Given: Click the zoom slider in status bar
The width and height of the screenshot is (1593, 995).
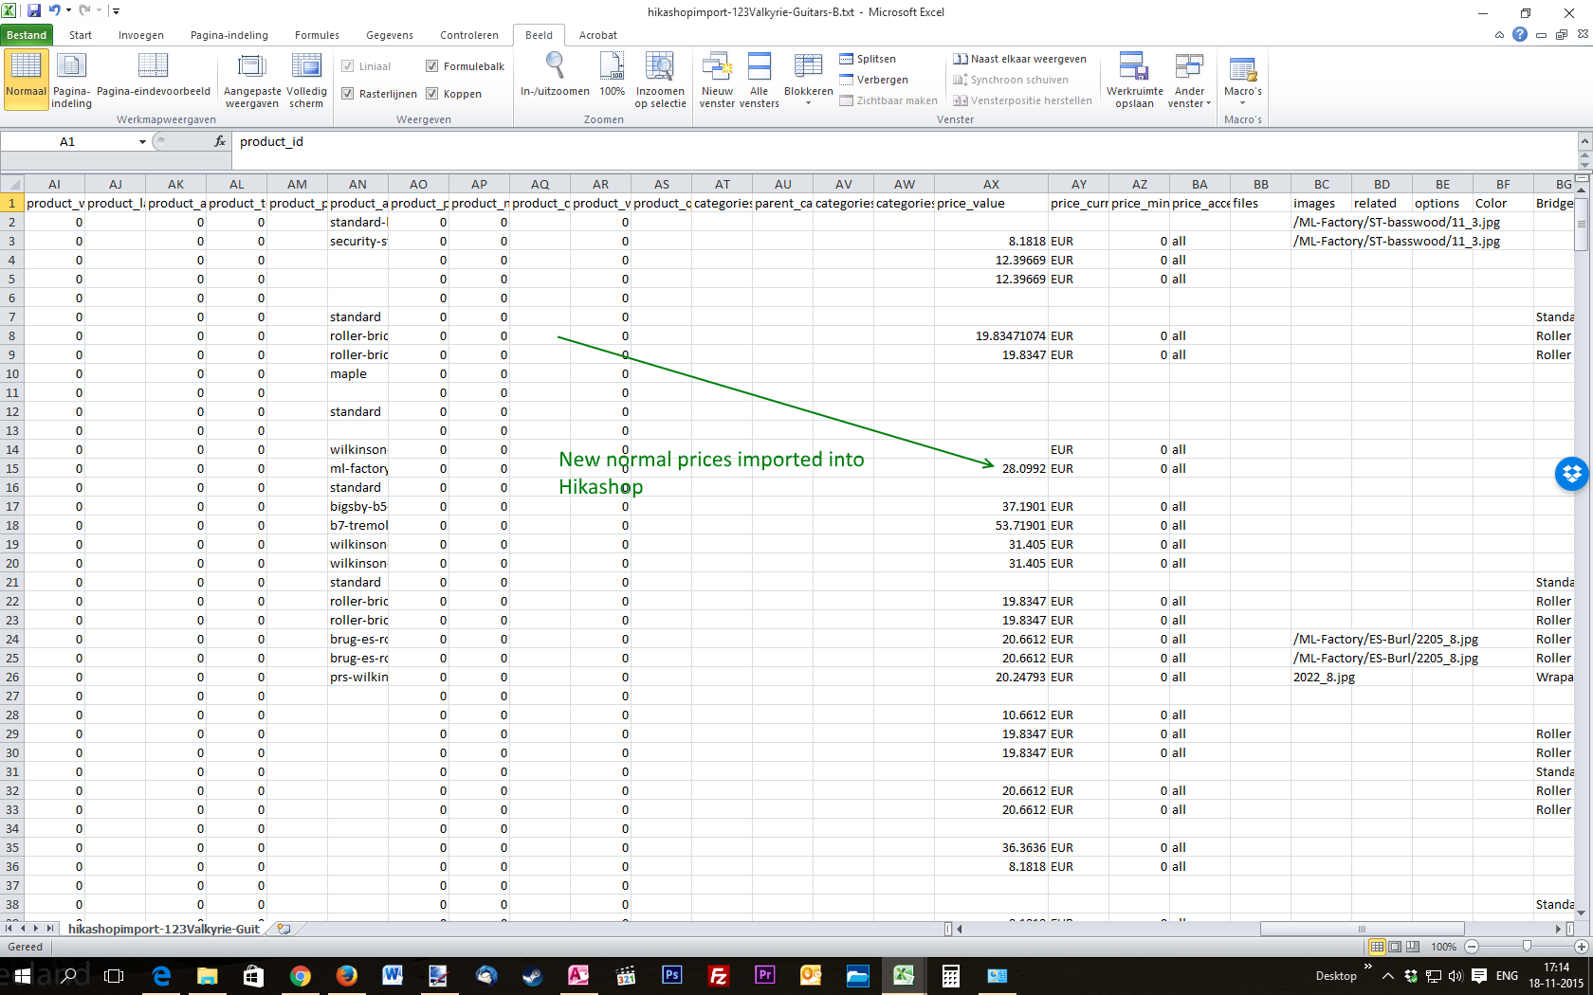Looking at the screenshot, I should pyautogui.click(x=1526, y=947).
